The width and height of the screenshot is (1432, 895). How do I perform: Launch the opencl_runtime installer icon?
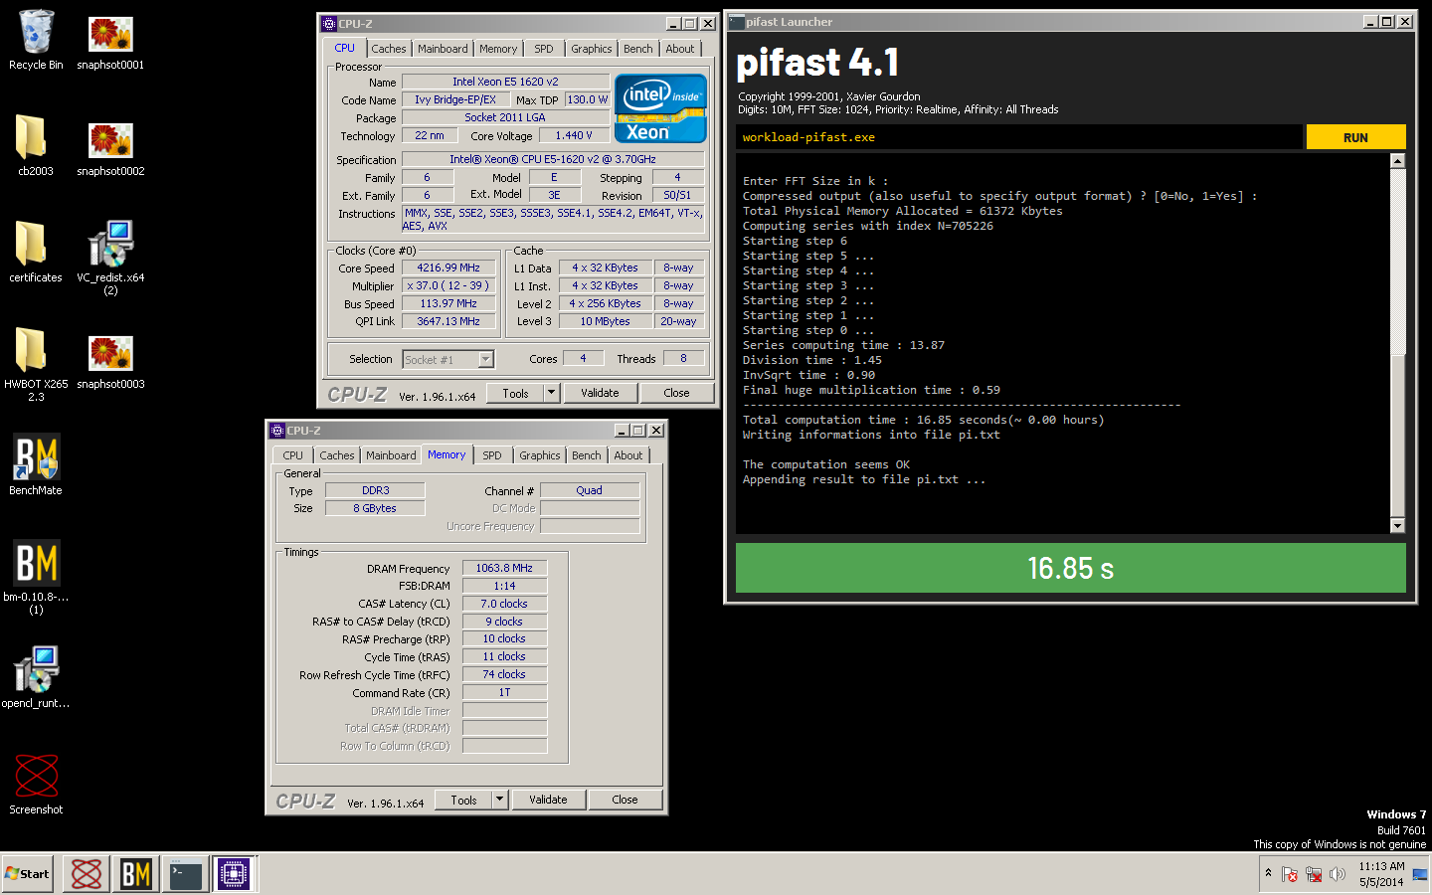36,676
